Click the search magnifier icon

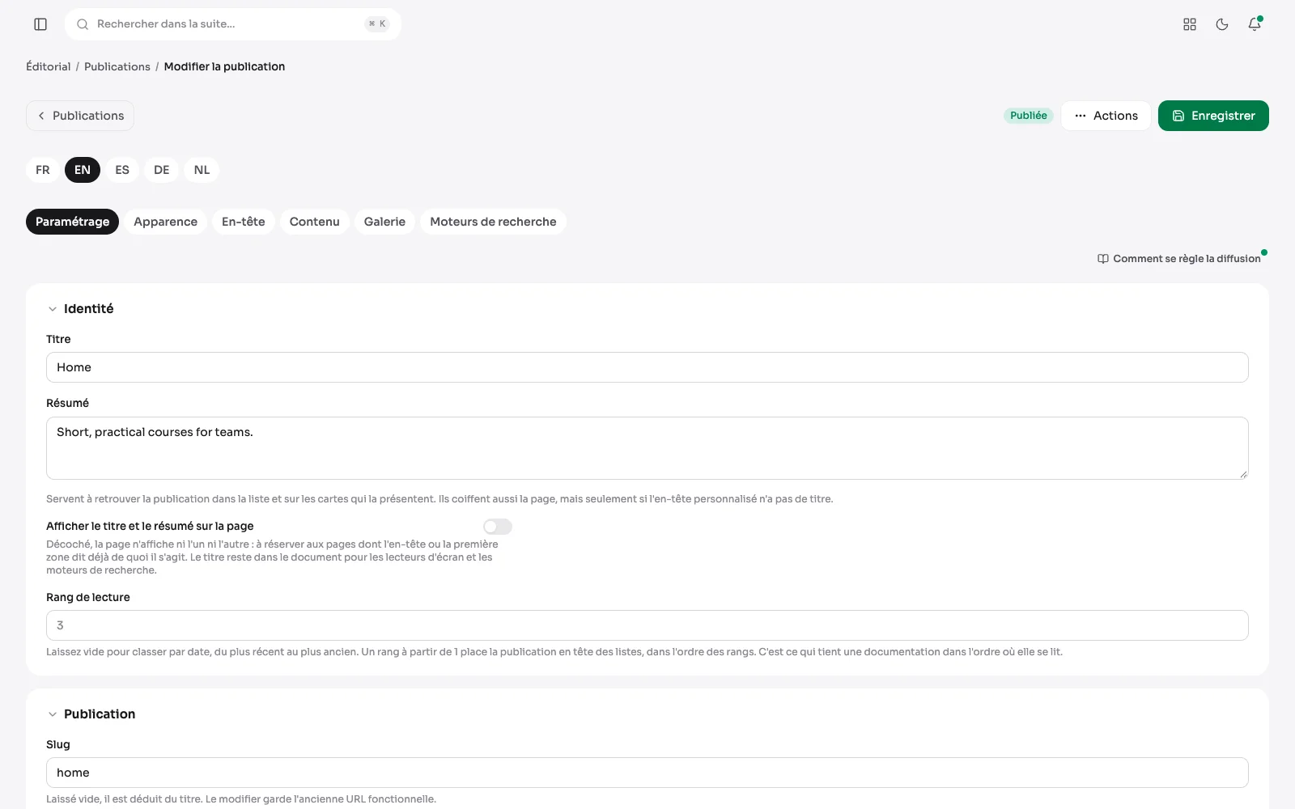tap(83, 24)
